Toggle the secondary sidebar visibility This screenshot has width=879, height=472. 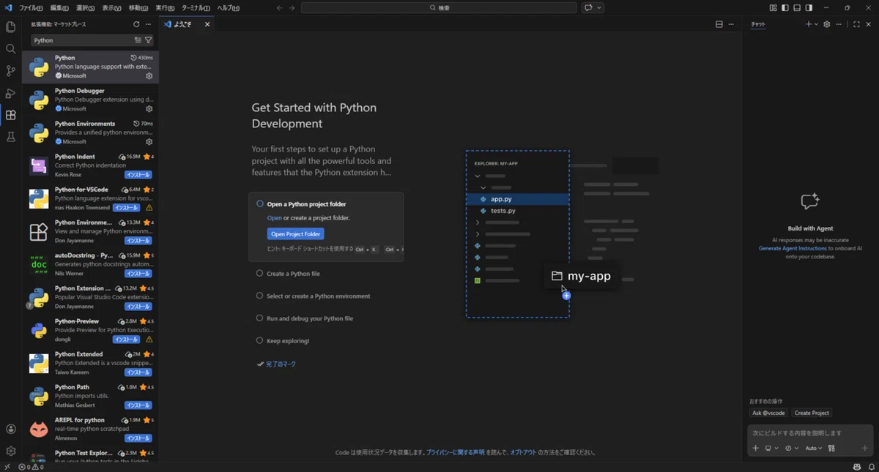click(809, 8)
